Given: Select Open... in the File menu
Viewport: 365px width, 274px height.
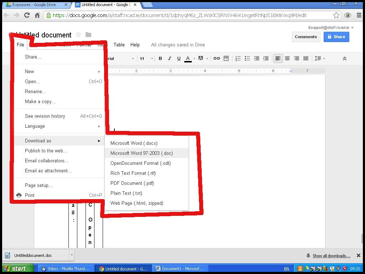Looking at the screenshot, I should 59,82.
